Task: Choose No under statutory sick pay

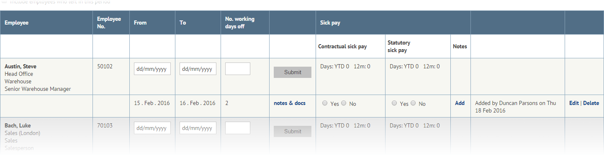Action: [x=413, y=103]
